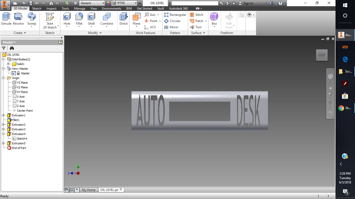Select the Hole tool

(x=67, y=19)
